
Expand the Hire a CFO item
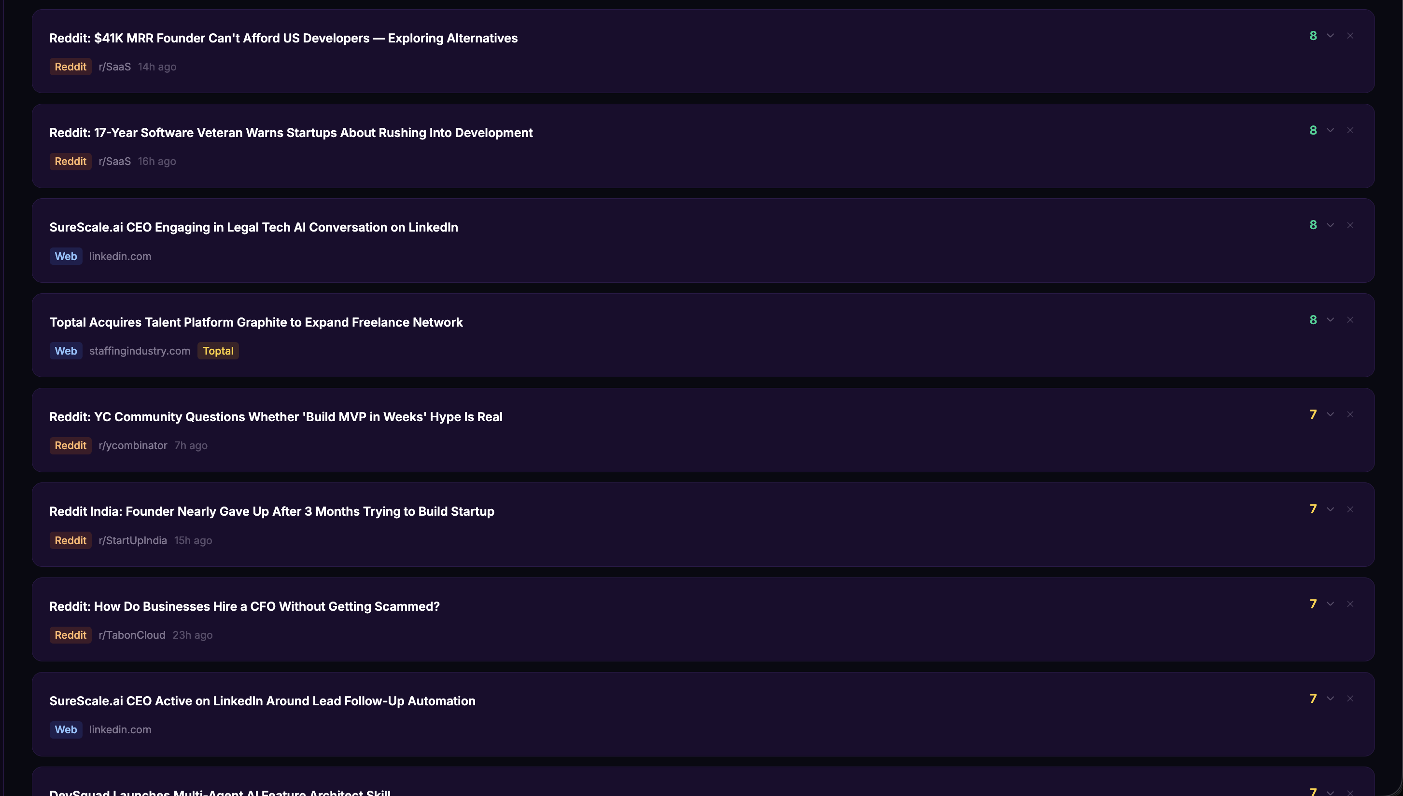coord(1330,604)
